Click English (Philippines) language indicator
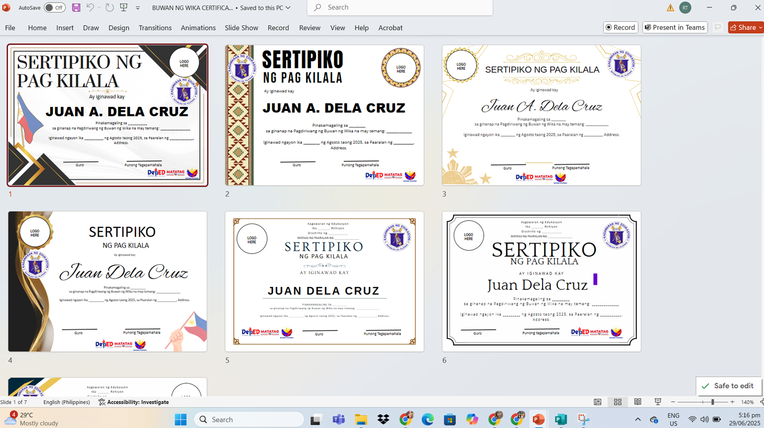The image size is (764, 428). click(66, 402)
